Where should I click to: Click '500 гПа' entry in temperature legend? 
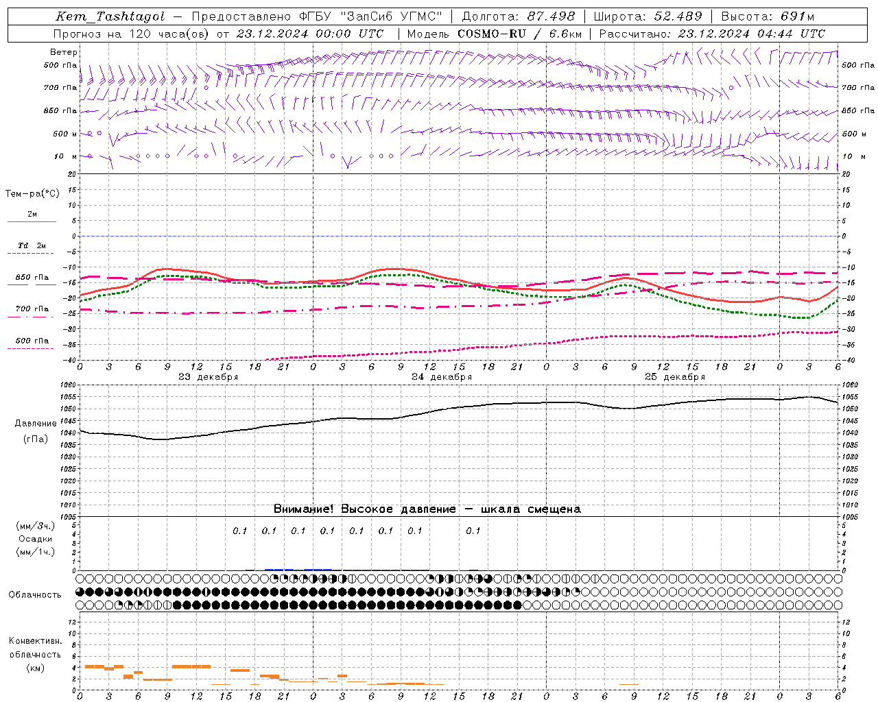coord(32,341)
